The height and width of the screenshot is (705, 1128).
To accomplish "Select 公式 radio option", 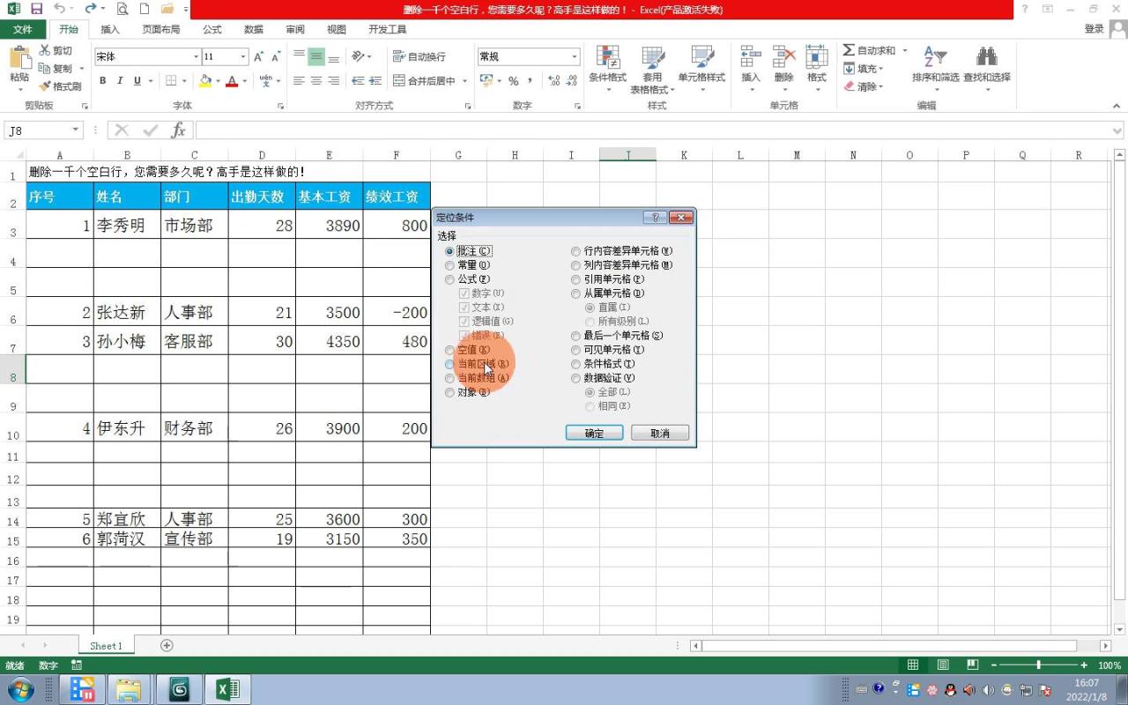I will 449,279.
